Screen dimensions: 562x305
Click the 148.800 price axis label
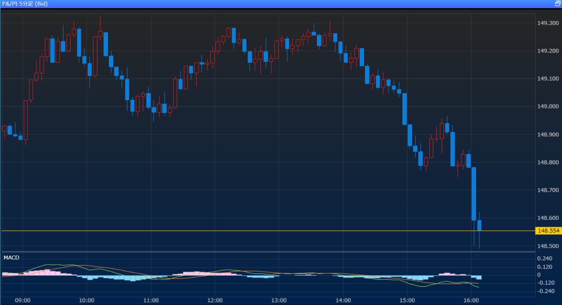click(x=548, y=162)
